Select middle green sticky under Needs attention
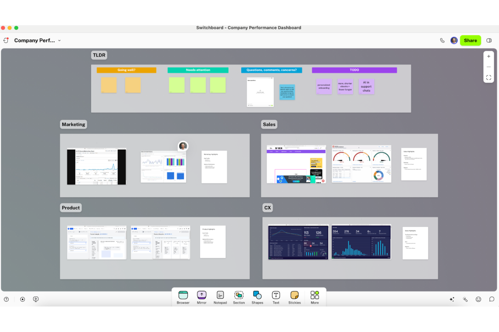The image size is (499, 332). click(198, 85)
